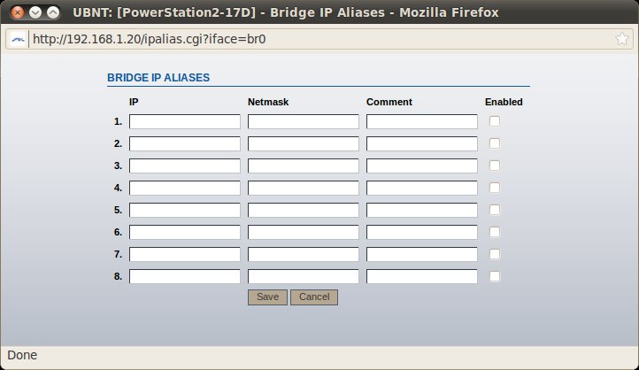Click the Comment field in row 6

point(422,232)
